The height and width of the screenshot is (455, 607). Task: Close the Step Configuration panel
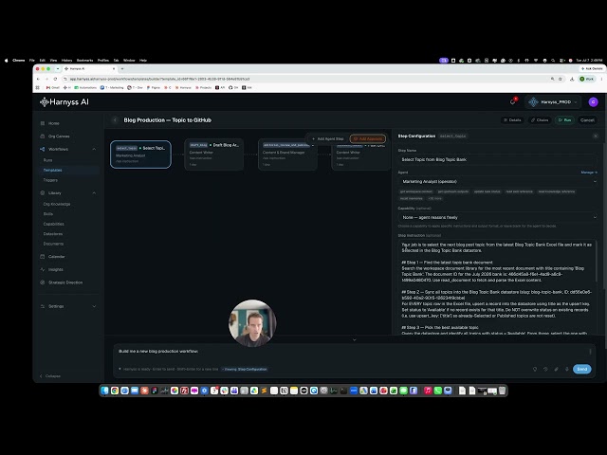(596, 136)
